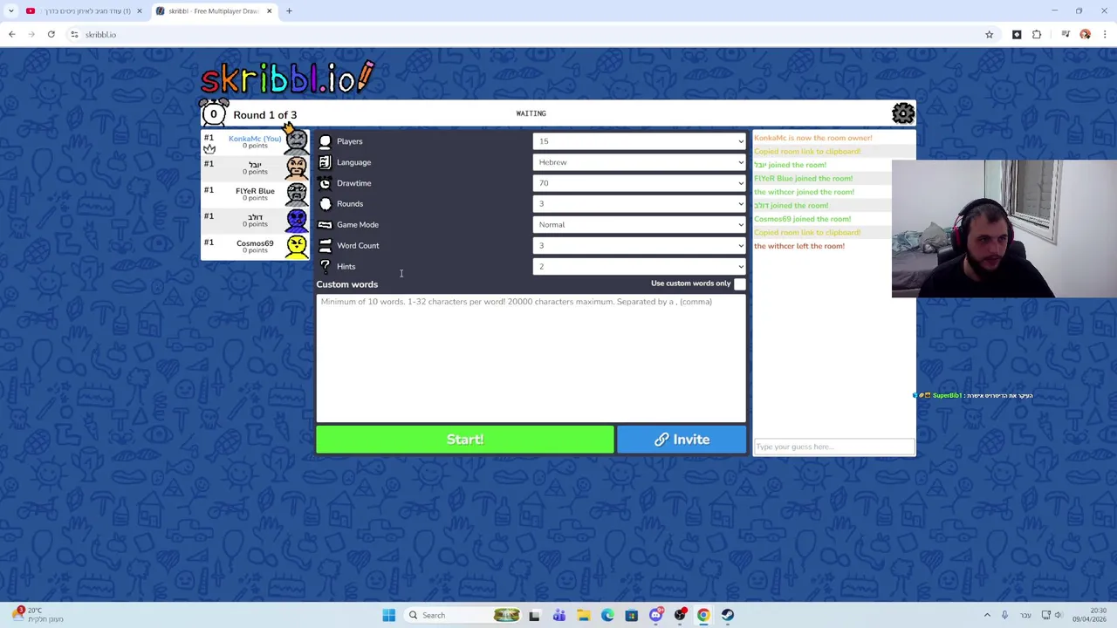
Task: Click Cosmos69's yellow avatar
Action: click(x=297, y=246)
